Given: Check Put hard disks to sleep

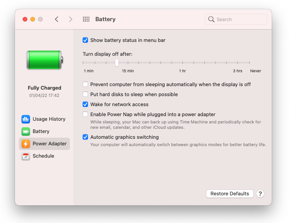Looking at the screenshot, I should click(x=85, y=94).
